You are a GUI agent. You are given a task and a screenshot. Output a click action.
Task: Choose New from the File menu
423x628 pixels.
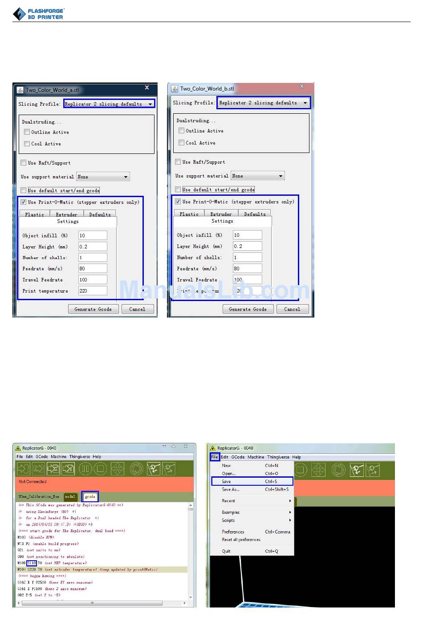point(252,465)
